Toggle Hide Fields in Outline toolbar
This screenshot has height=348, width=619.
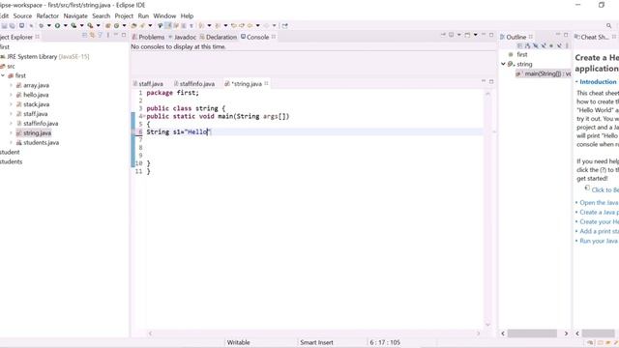coord(535,45)
